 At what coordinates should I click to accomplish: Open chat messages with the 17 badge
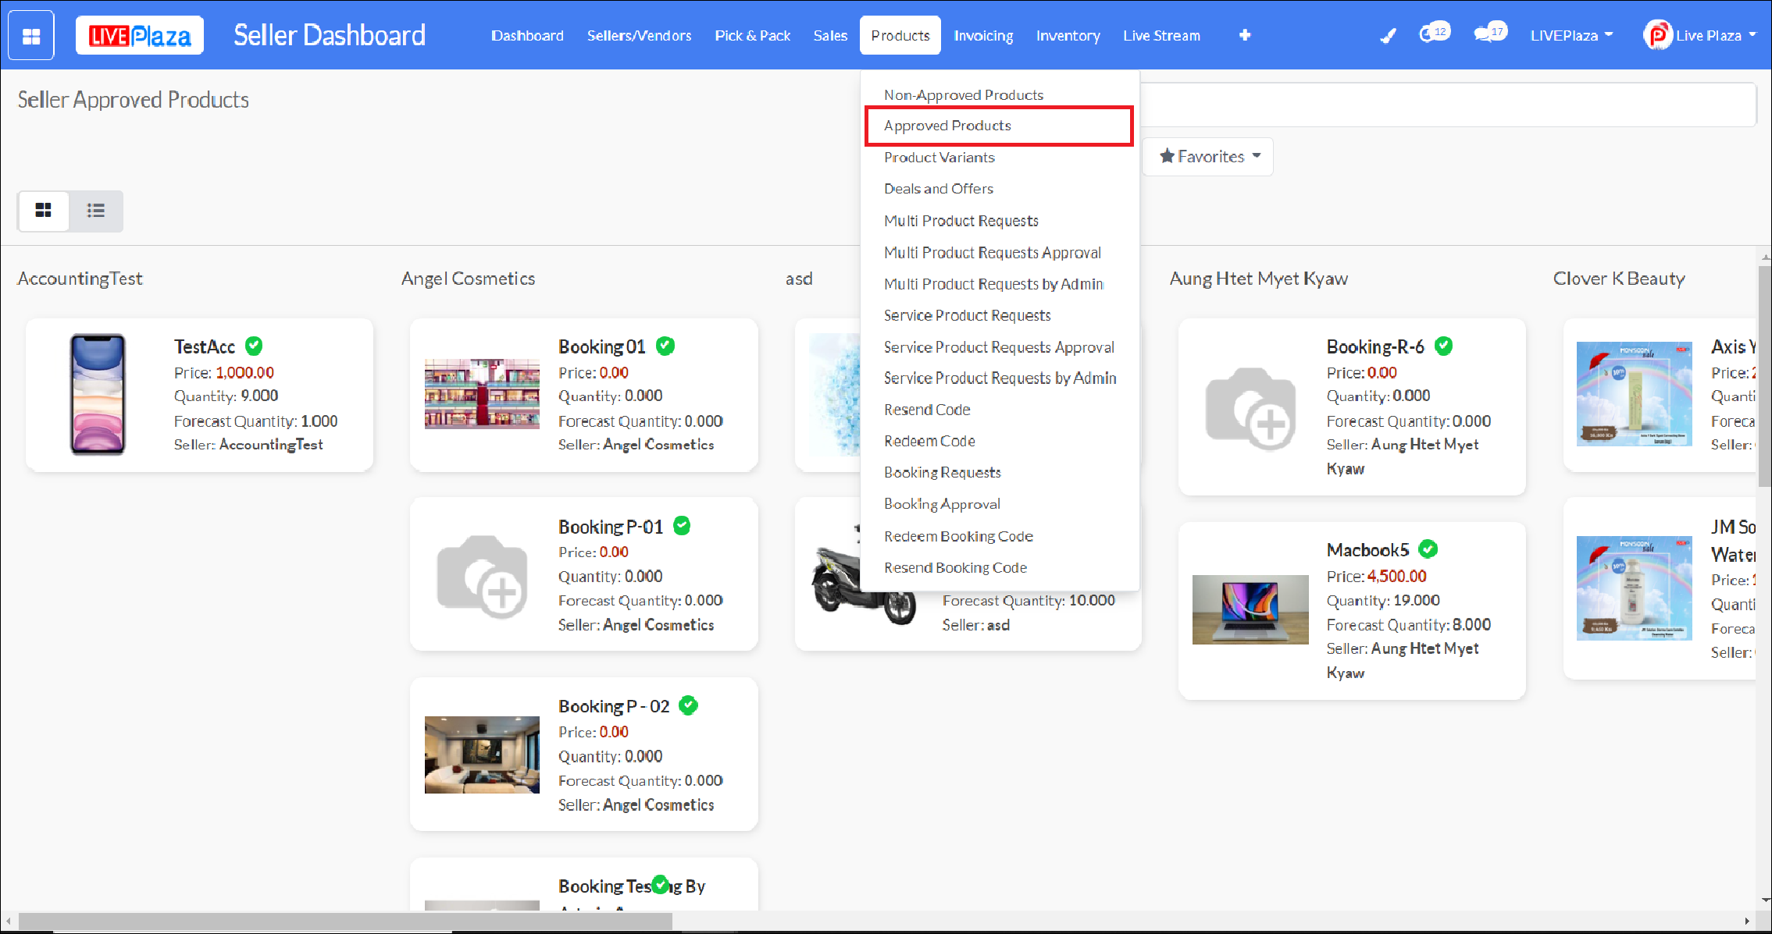tap(1490, 34)
